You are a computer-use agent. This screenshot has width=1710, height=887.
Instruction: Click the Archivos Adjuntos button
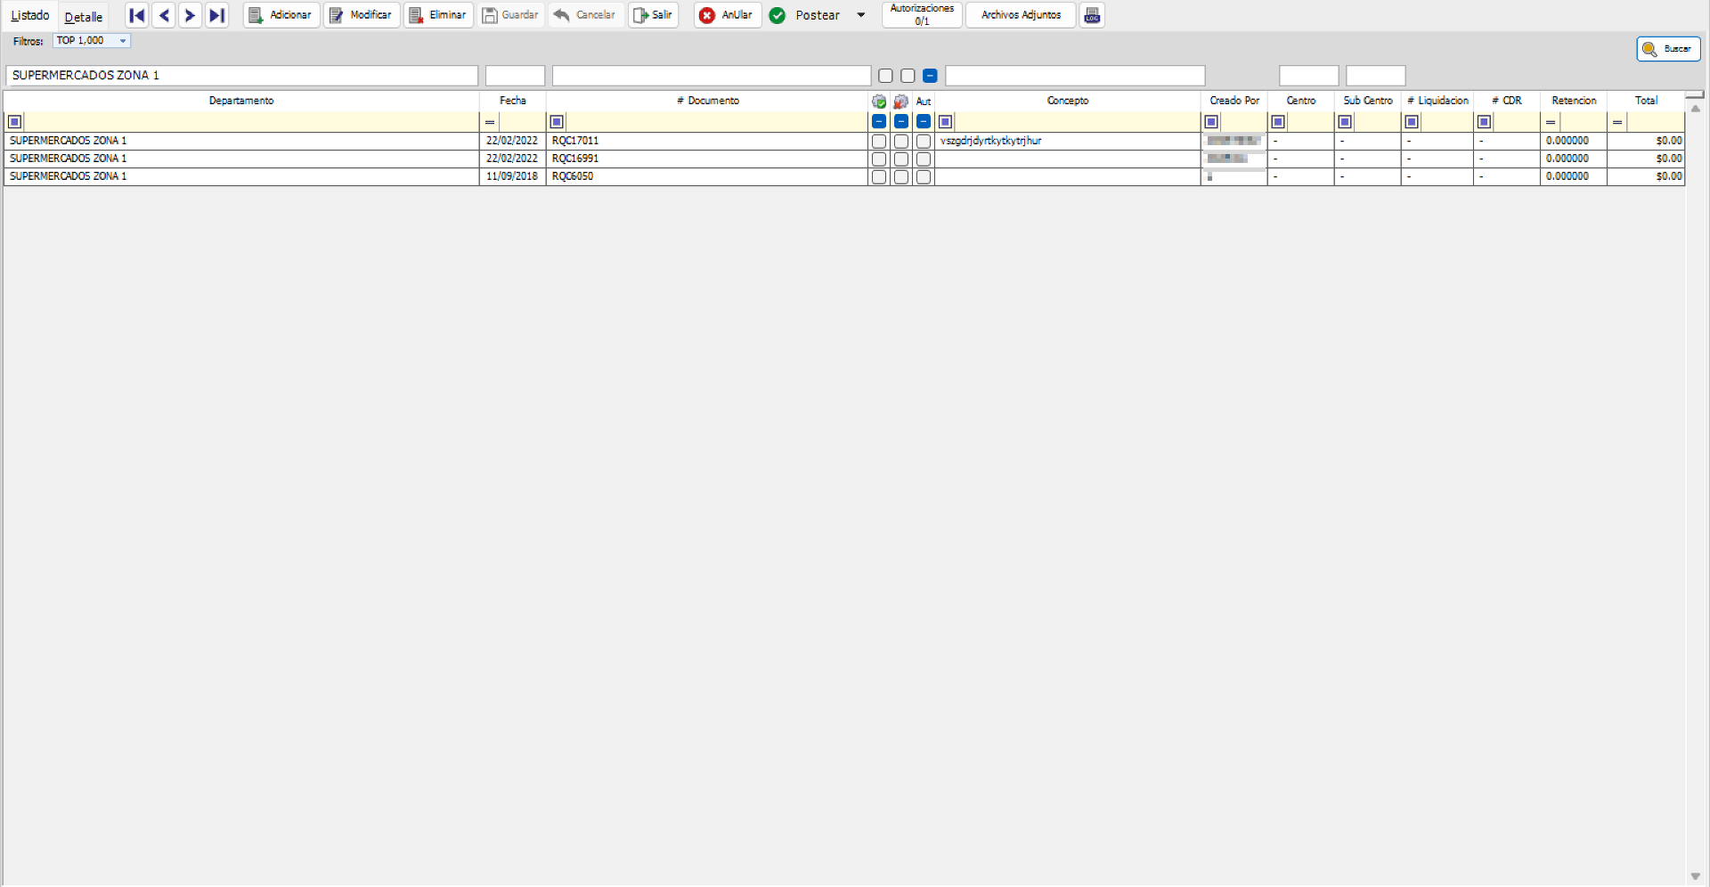tap(1019, 15)
